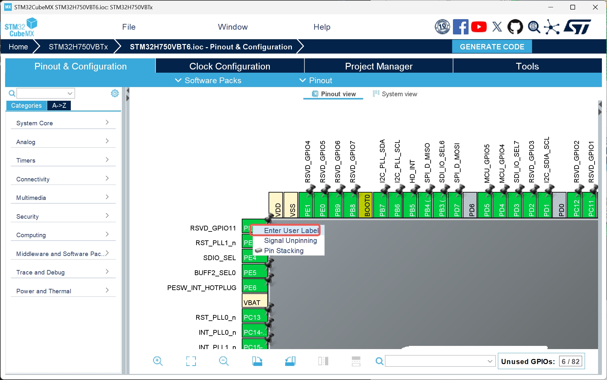Zoom in on the pinout view

click(x=158, y=361)
